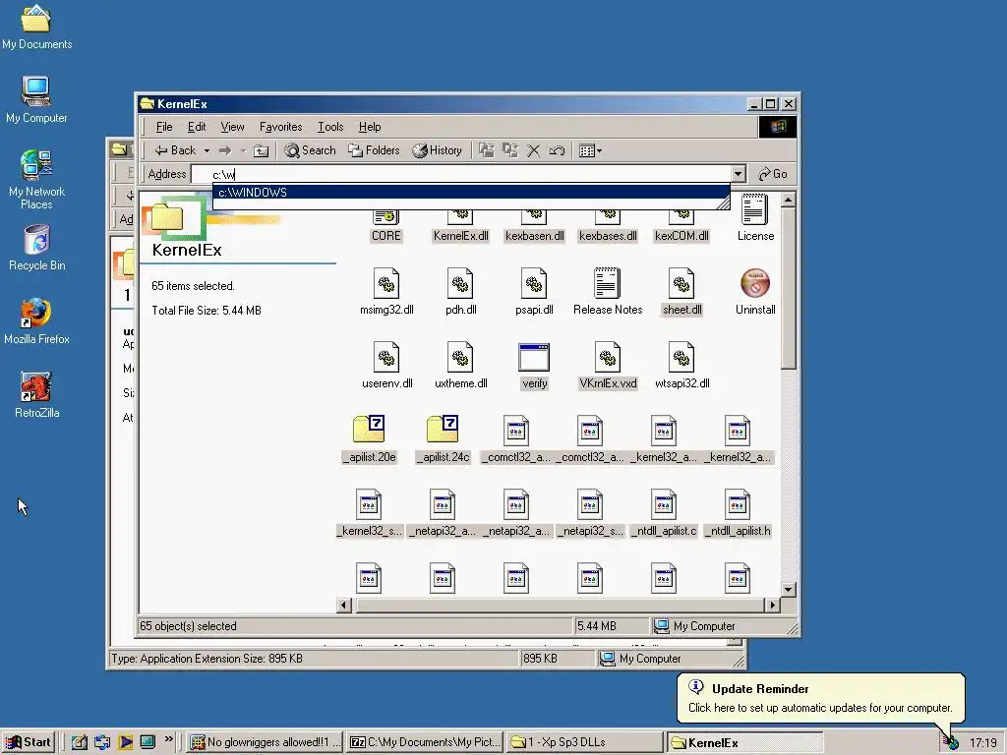The width and height of the screenshot is (1007, 755).
Task: Click the Copy To toolbar icon
Action: 510,150
